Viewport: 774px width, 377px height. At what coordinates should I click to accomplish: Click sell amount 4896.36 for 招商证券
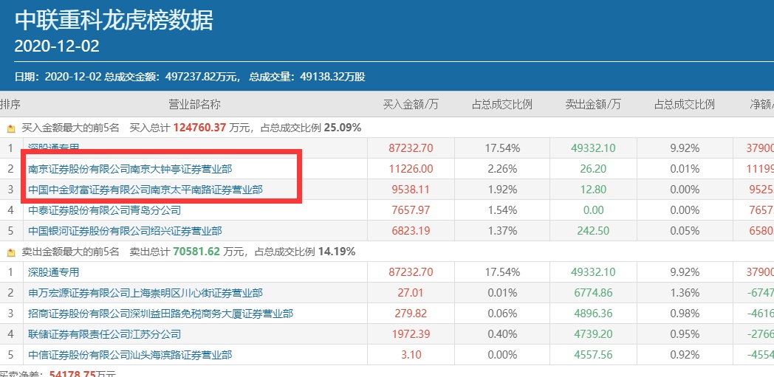[593, 314]
